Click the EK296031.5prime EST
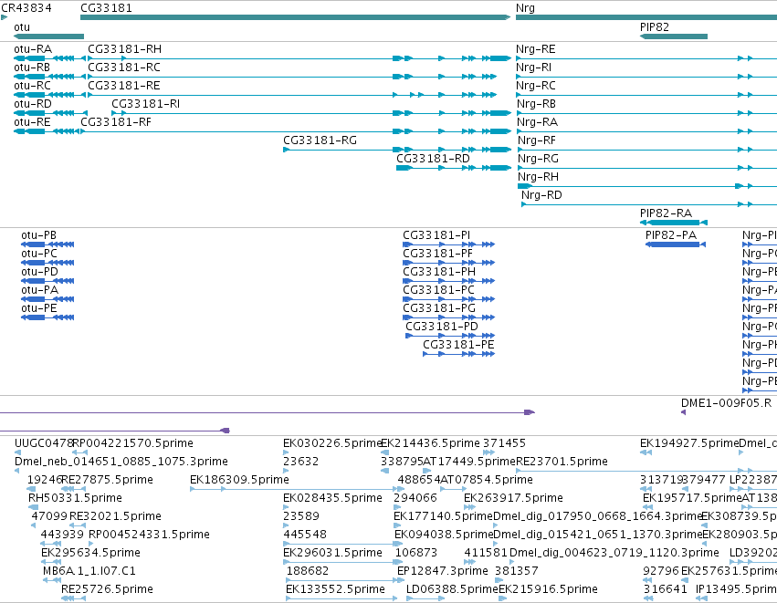This screenshot has height=603, width=777. click(x=342, y=562)
